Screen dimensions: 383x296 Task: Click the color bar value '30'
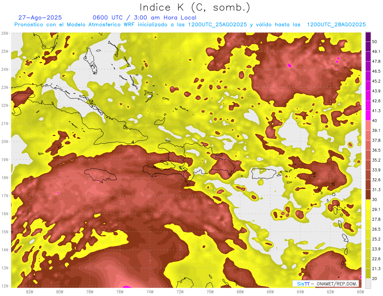tap(375, 200)
